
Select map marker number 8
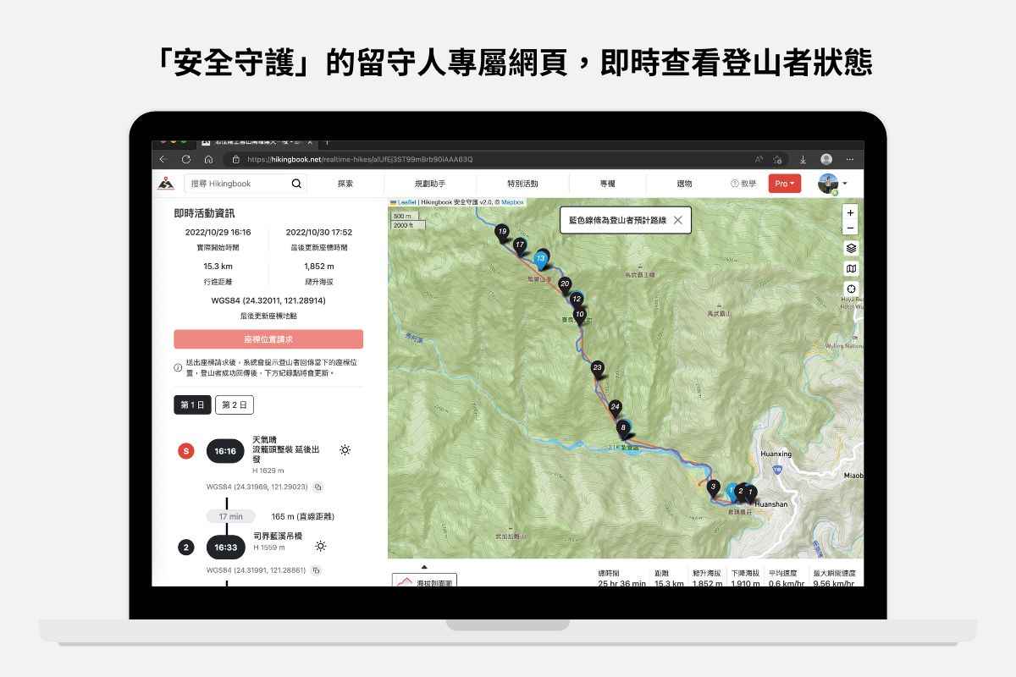coord(623,429)
